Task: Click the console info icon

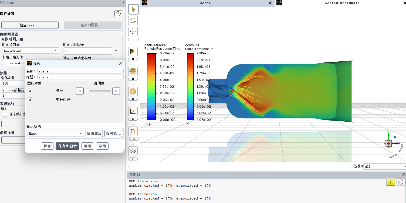Action: tap(401, 182)
